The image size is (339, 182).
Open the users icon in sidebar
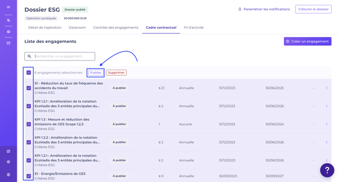click(8, 20)
